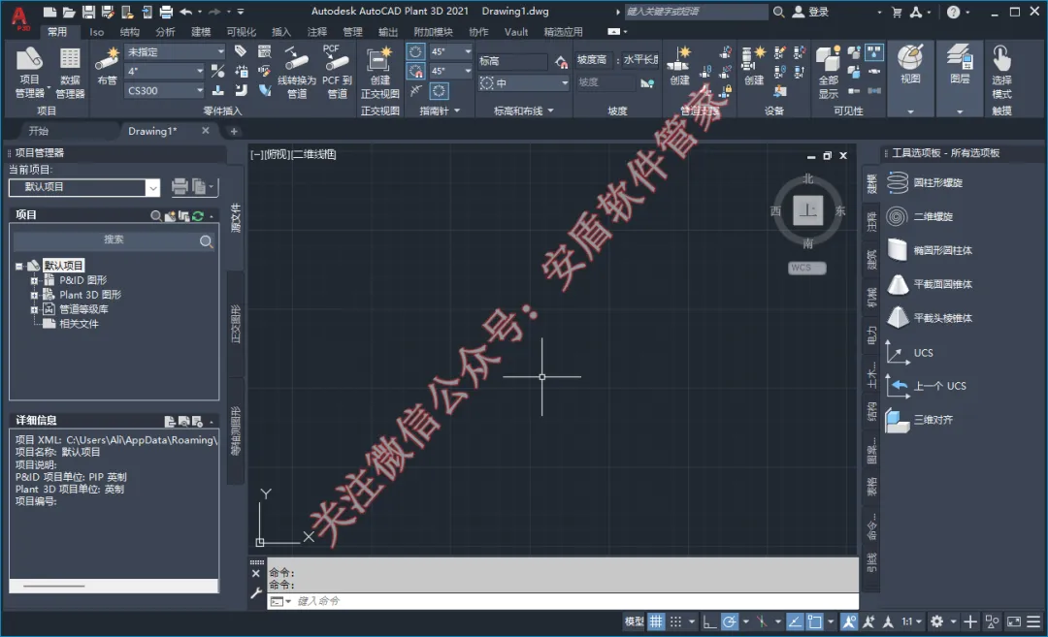Viewport: 1048px width, 637px height.
Task: Click the 创建 pipe support button
Action: (x=679, y=65)
